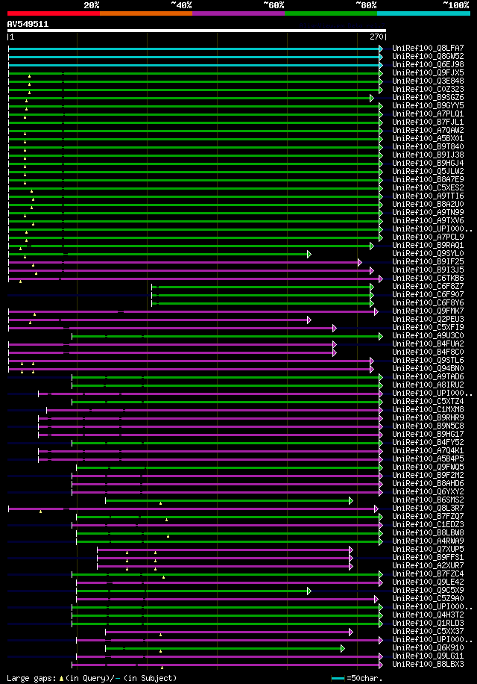This screenshot has height=684, width=477.
Task: Click the yellow gap marker under B7FZQ7 bar
Action: tap(166, 520)
